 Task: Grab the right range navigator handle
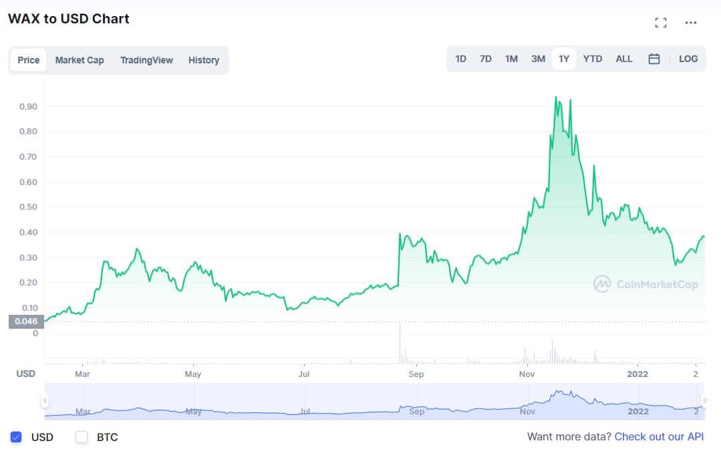tap(705, 401)
